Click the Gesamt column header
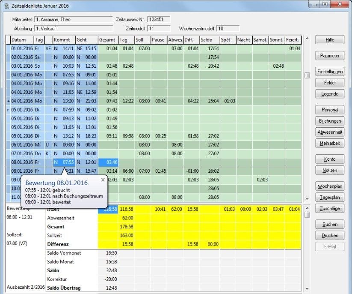This screenshot has width=352, height=294. click(109, 40)
